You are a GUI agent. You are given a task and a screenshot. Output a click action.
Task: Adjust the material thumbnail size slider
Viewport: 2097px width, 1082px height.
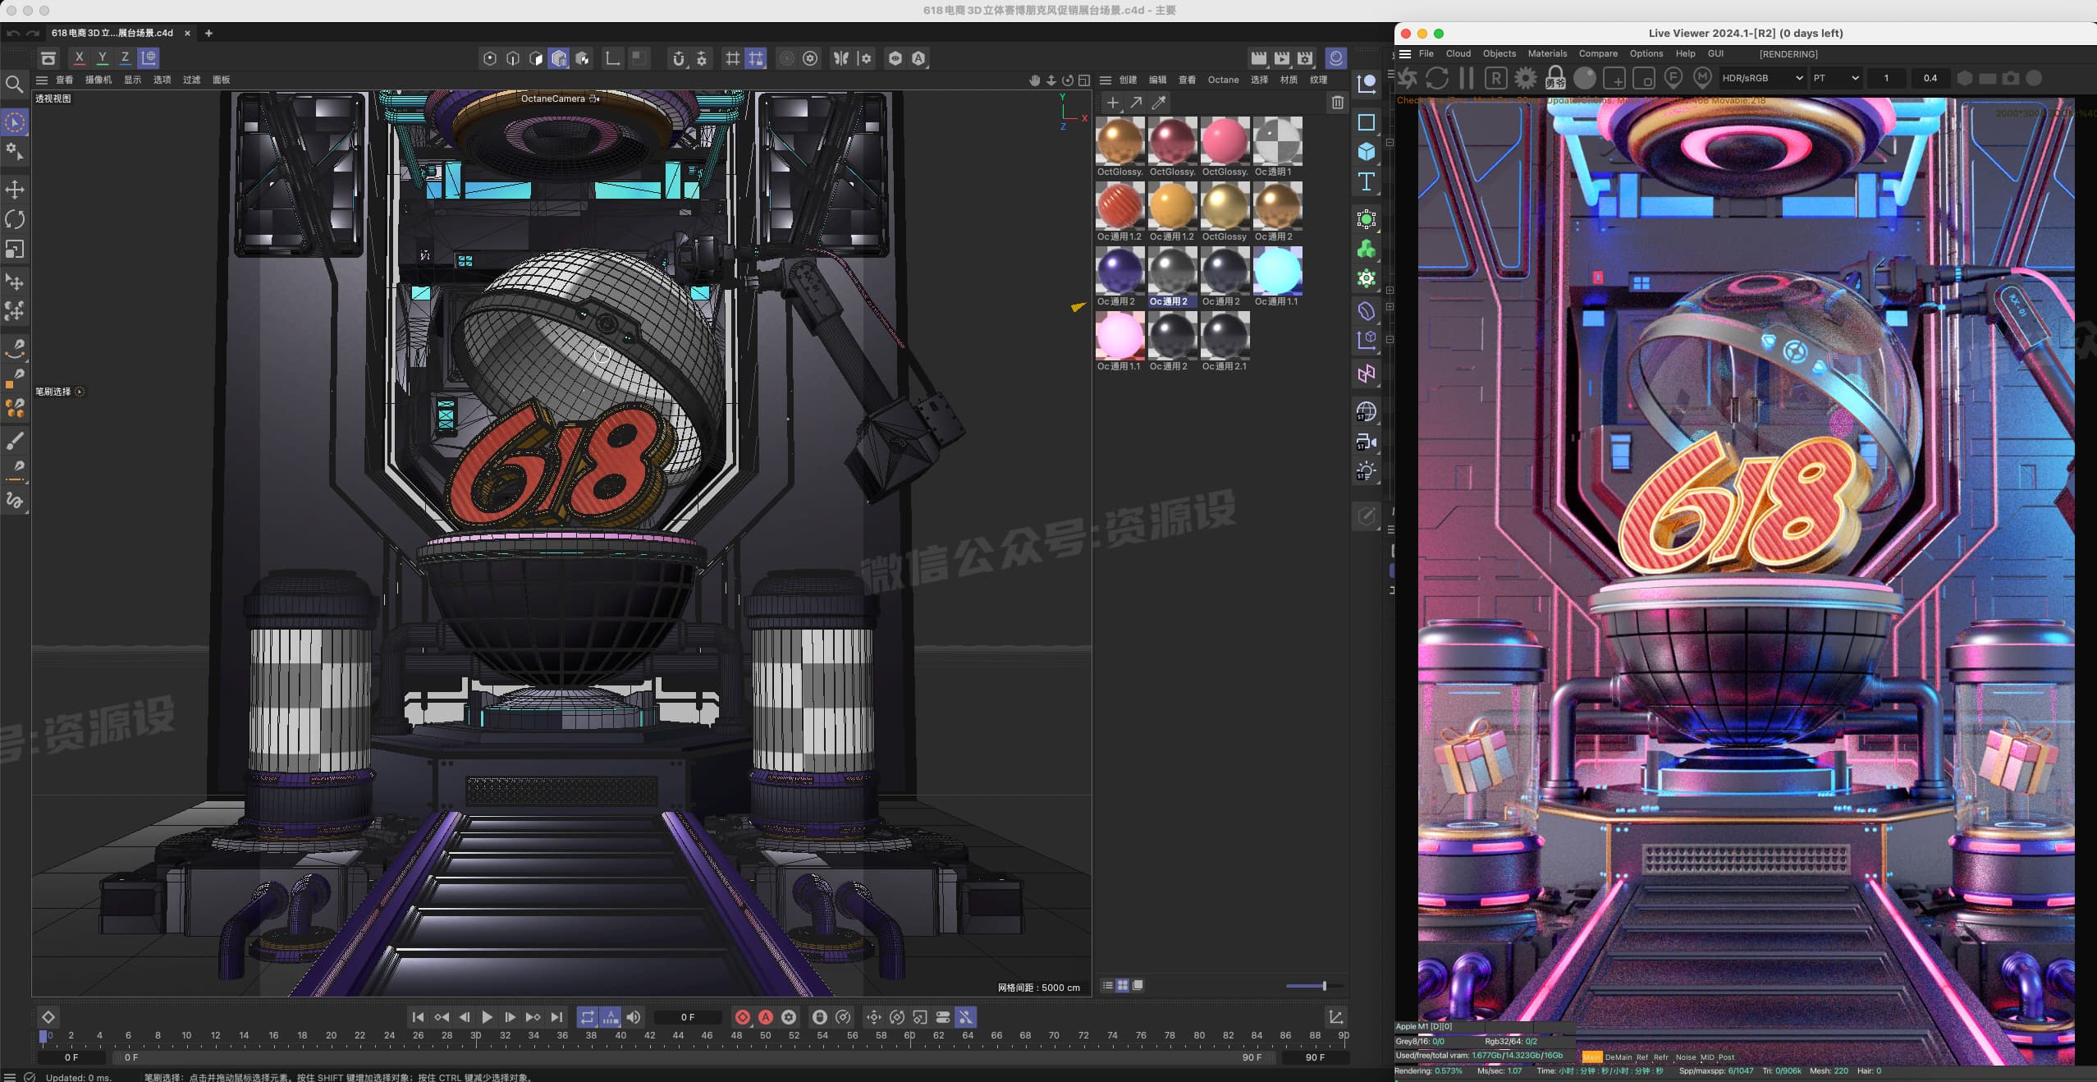tap(1314, 986)
